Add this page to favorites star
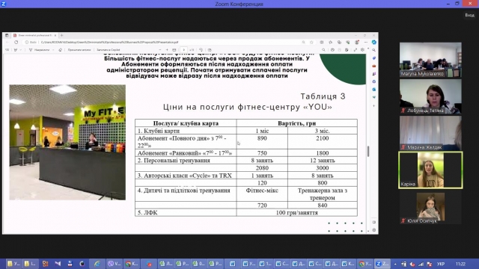The image size is (479, 269). coord(311,43)
